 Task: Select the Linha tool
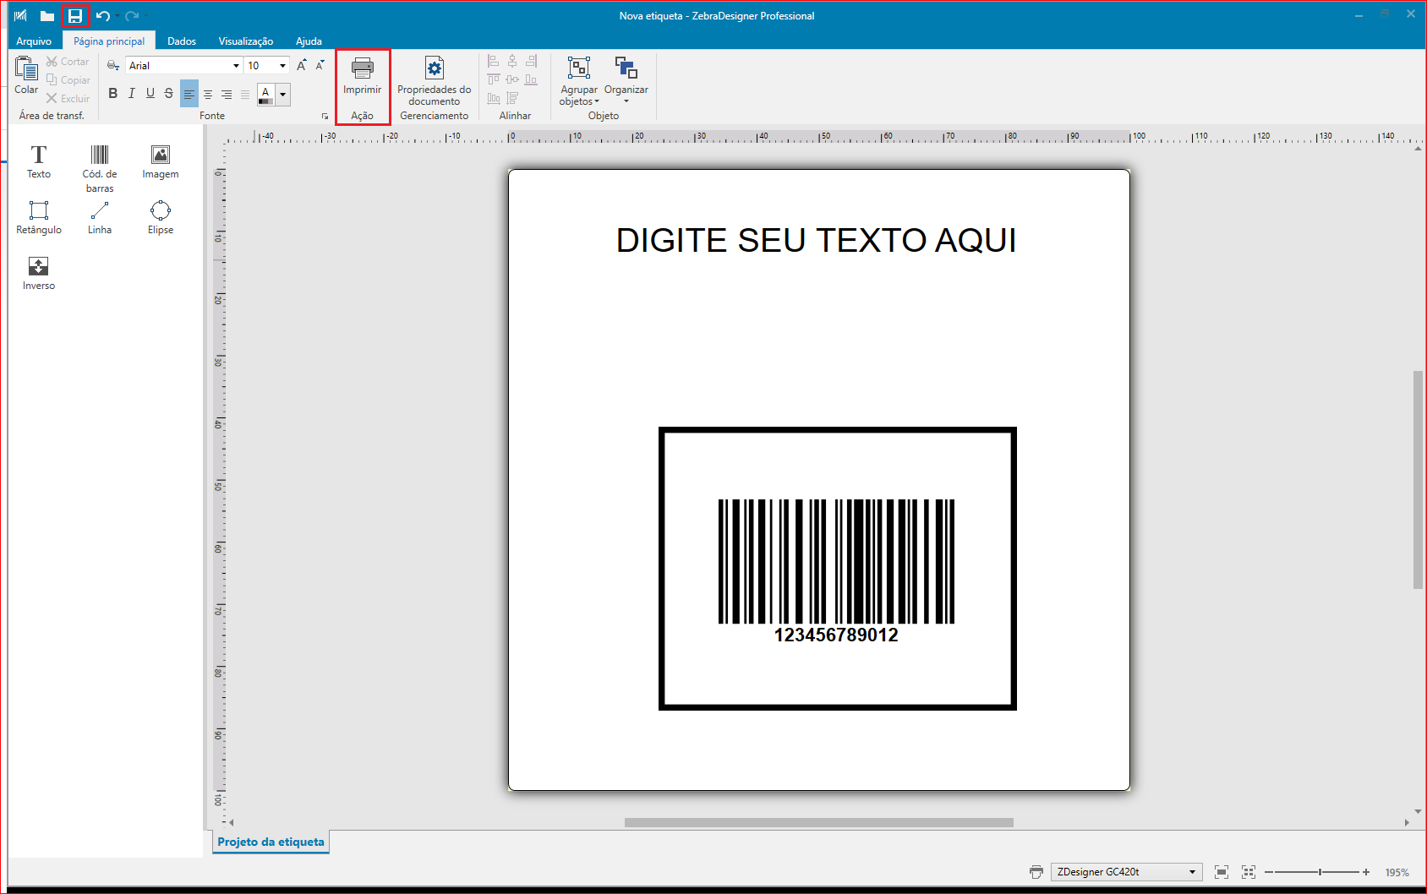point(99,218)
